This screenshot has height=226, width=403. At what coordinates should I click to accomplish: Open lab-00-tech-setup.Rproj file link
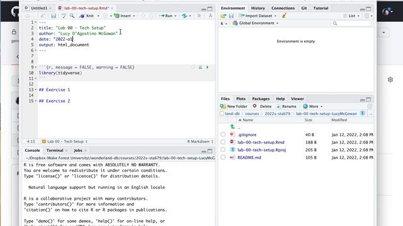click(262, 150)
